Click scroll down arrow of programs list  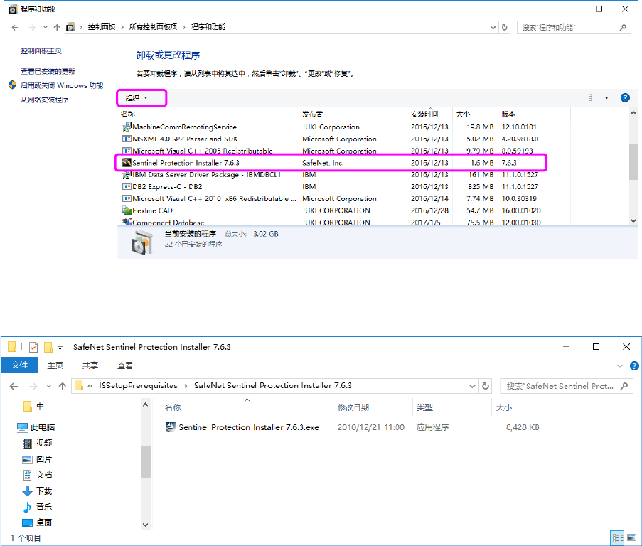pyautogui.click(x=633, y=220)
